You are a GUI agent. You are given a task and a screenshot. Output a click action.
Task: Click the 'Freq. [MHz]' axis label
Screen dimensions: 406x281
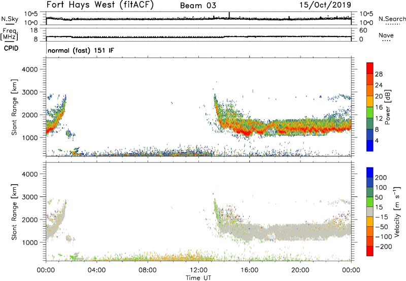pos(10,34)
